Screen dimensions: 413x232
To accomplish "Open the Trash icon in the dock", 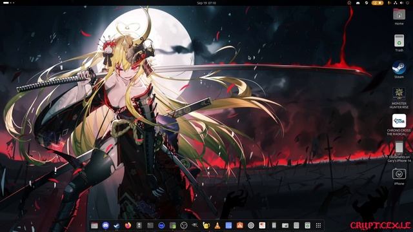I will pos(307,226).
